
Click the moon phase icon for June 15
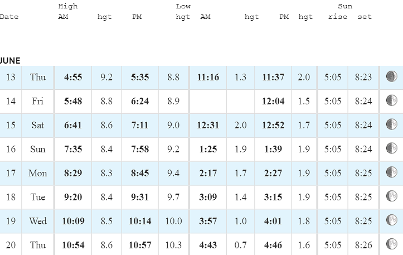[391, 124]
